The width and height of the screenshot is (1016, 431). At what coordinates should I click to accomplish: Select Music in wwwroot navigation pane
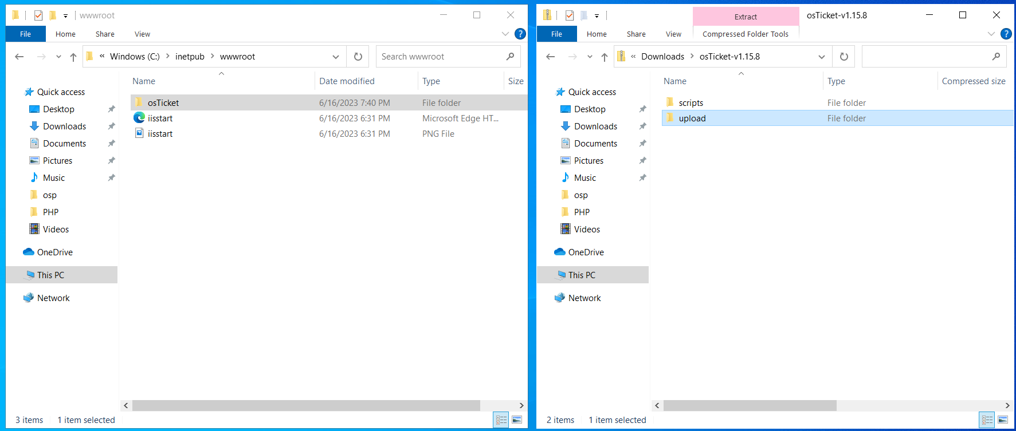tap(54, 177)
